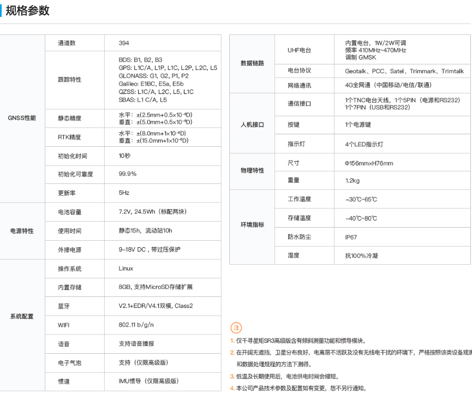Click the "环境指标" category cell
This screenshot has width=472, height=393.
252,225
